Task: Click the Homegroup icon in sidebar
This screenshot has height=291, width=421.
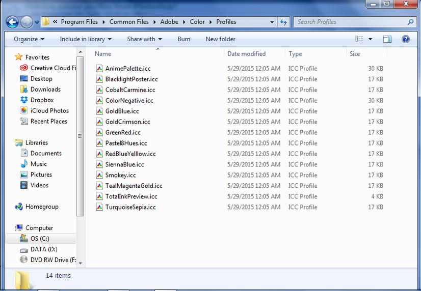Action: (19, 207)
